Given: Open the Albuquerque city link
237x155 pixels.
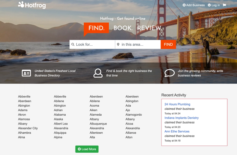Looking at the screenshot, I should (x=98, y=124).
